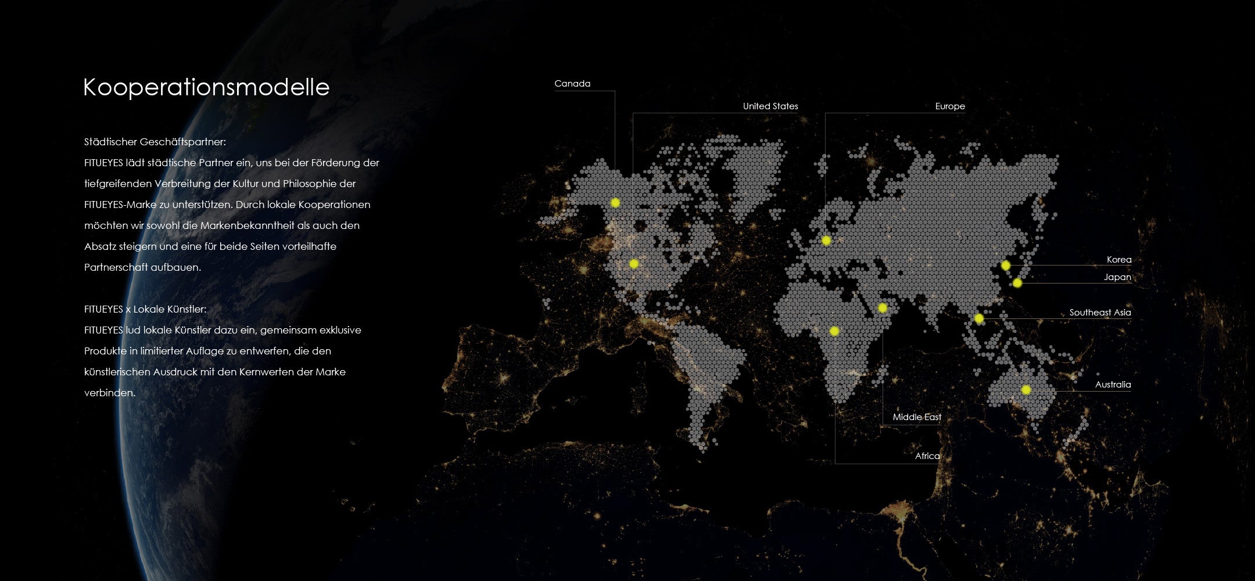Viewport: 1255px width, 581px height.
Task: Click the Canada text label
Action: 572,84
